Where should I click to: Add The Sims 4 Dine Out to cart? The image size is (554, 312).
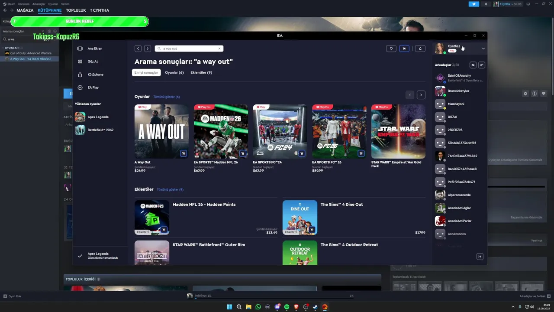312,230
